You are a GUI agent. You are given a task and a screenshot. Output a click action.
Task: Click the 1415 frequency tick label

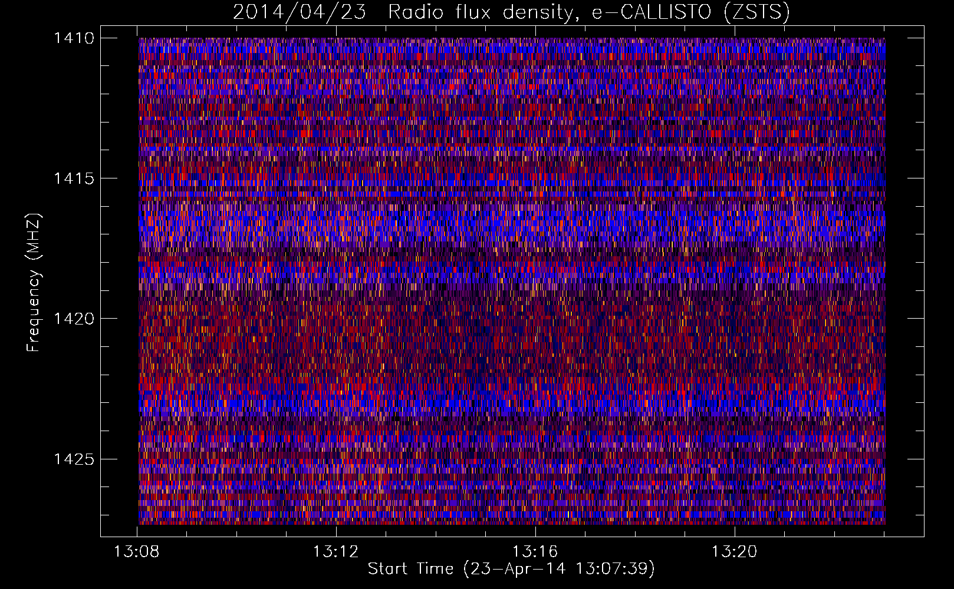74,178
